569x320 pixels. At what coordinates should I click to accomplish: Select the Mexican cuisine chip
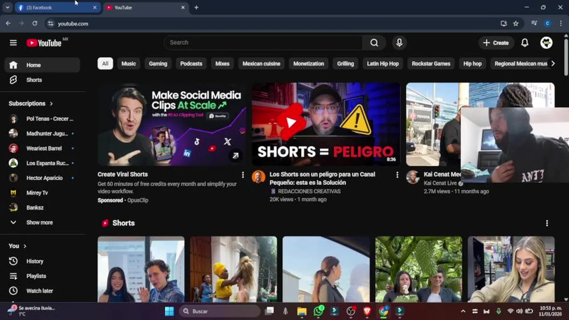pos(261,64)
